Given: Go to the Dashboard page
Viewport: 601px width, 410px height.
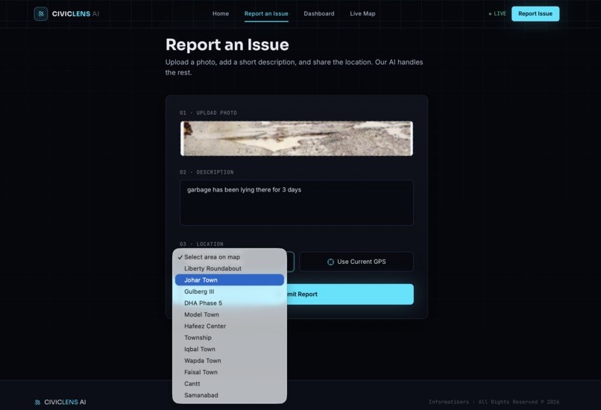Looking at the screenshot, I should [x=319, y=13].
